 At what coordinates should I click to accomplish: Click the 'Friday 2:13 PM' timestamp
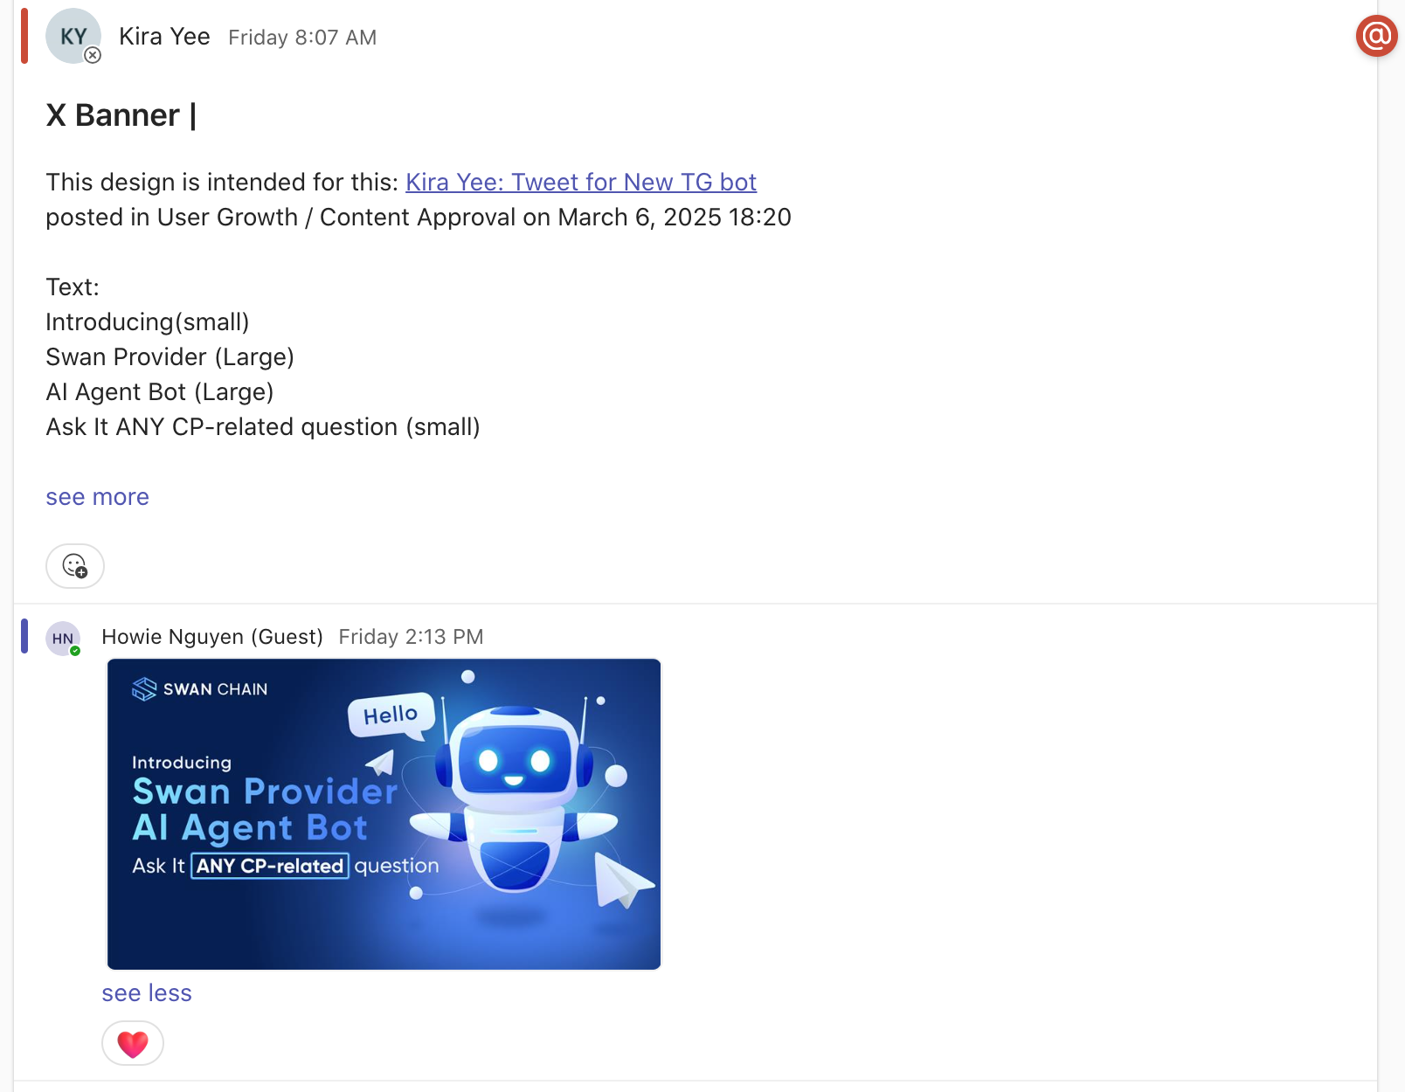pos(411,637)
